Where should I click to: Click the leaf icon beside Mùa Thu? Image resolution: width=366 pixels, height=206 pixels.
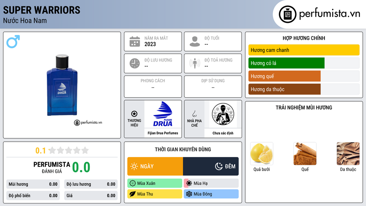coord(133,194)
